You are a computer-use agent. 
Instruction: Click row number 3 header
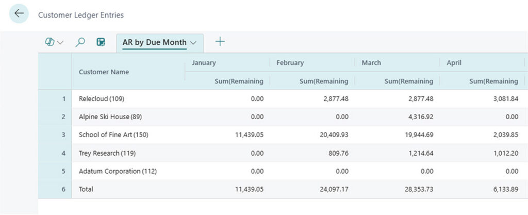click(x=55, y=135)
